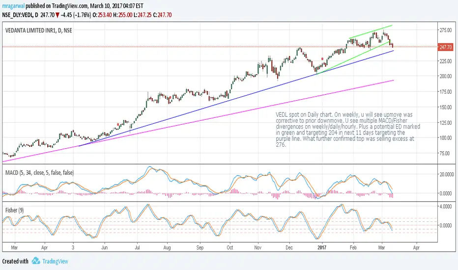
Task: Click the mragarwal author name
Action: click(13, 6)
